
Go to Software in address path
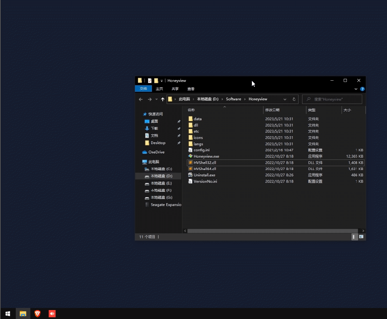coord(234,99)
